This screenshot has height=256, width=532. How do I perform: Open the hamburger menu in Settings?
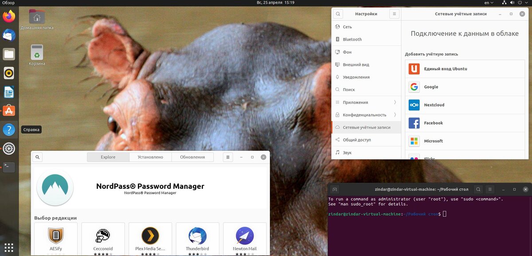[394, 14]
